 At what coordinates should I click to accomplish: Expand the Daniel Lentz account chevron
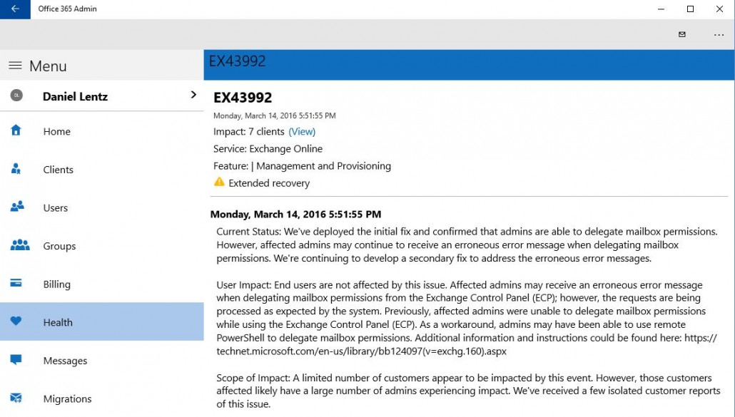pos(193,95)
